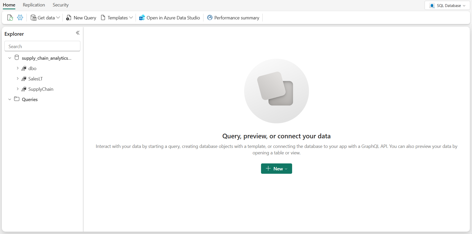Open Performance summary gauge icon
This screenshot has width=472, height=234.
tap(210, 18)
